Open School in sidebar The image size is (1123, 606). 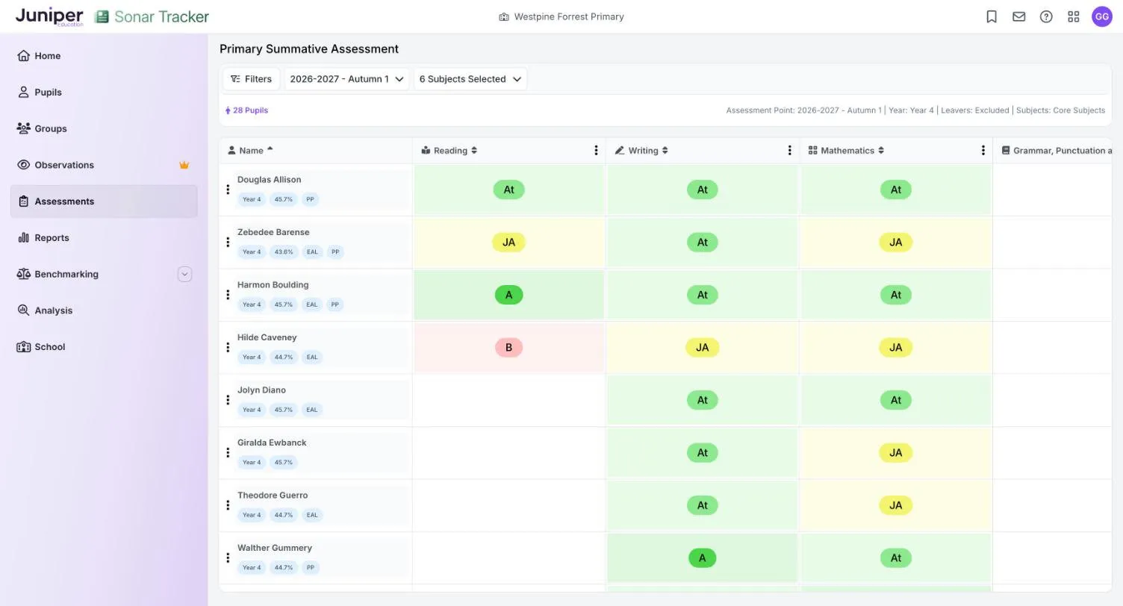(104, 347)
